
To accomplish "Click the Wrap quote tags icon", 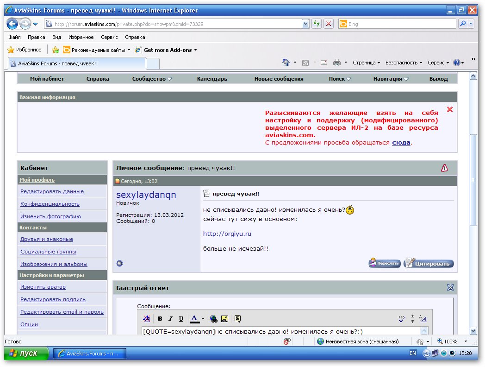I will tap(237, 318).
